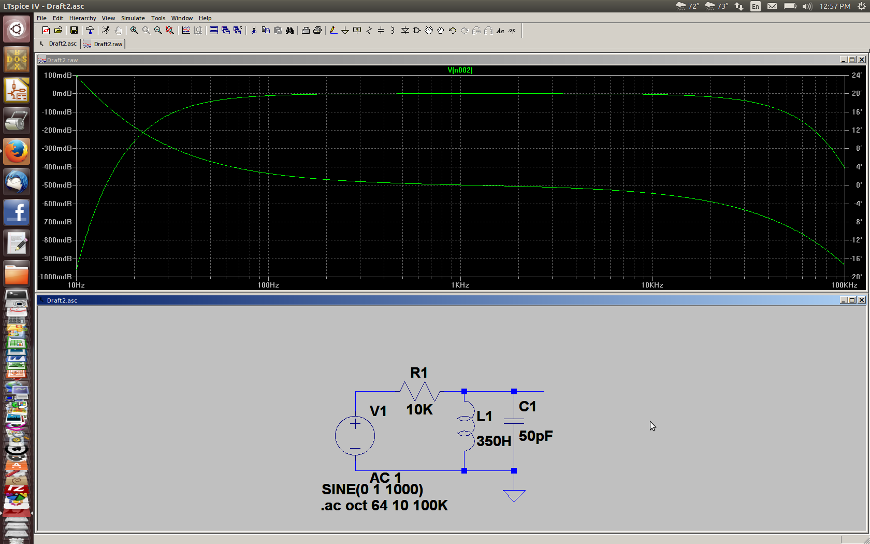The height and width of the screenshot is (544, 870).
Task: Open the Window menu
Action: coord(182,18)
